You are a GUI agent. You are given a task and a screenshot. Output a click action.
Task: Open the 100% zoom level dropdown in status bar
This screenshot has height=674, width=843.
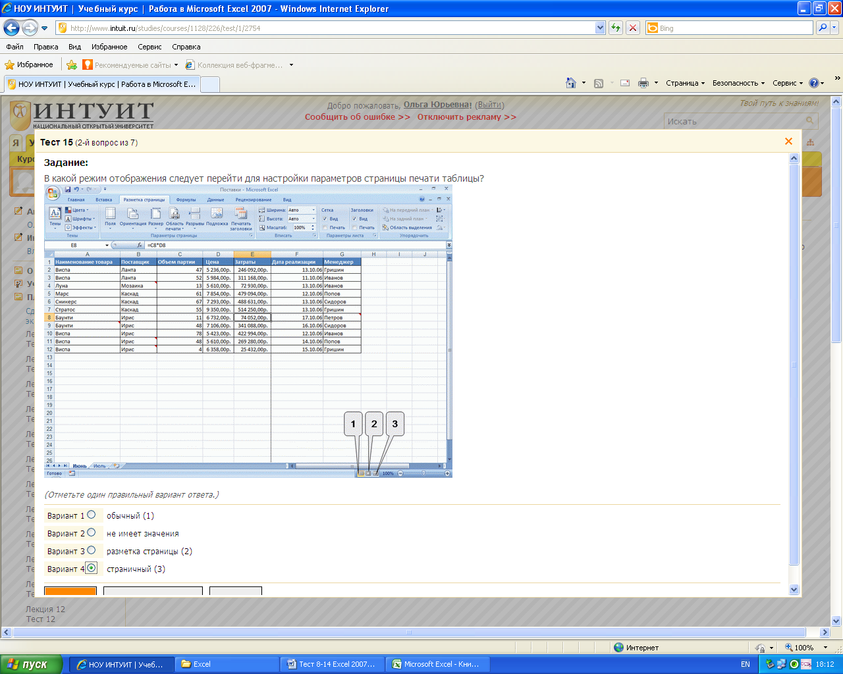(x=825, y=648)
